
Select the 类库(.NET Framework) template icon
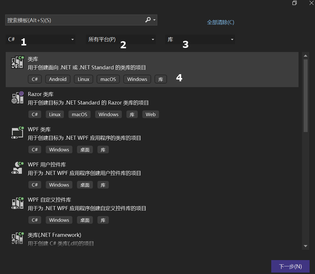coord(17,238)
